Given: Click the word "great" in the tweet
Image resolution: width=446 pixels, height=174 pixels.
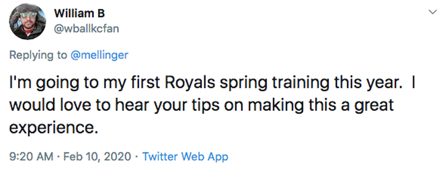Looking at the screenshot, I should point(374,106).
